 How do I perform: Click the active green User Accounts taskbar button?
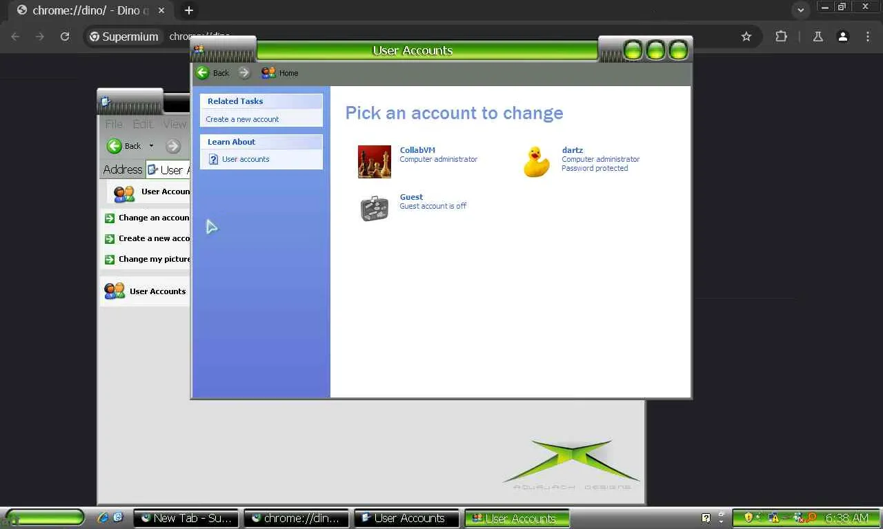tap(517, 518)
